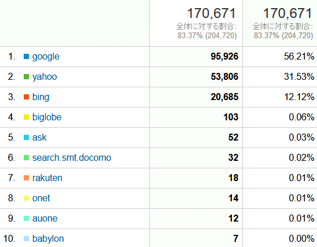Click the rakuten source link
This screenshot has height=247, width=317.
point(47,178)
